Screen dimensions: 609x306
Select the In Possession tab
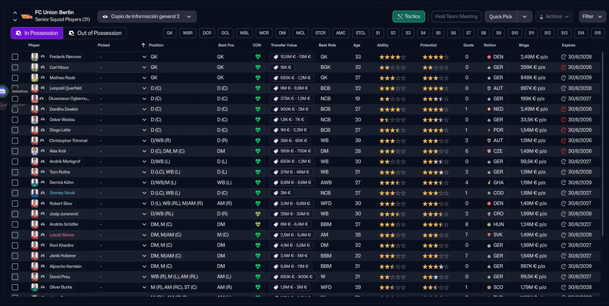pos(37,33)
